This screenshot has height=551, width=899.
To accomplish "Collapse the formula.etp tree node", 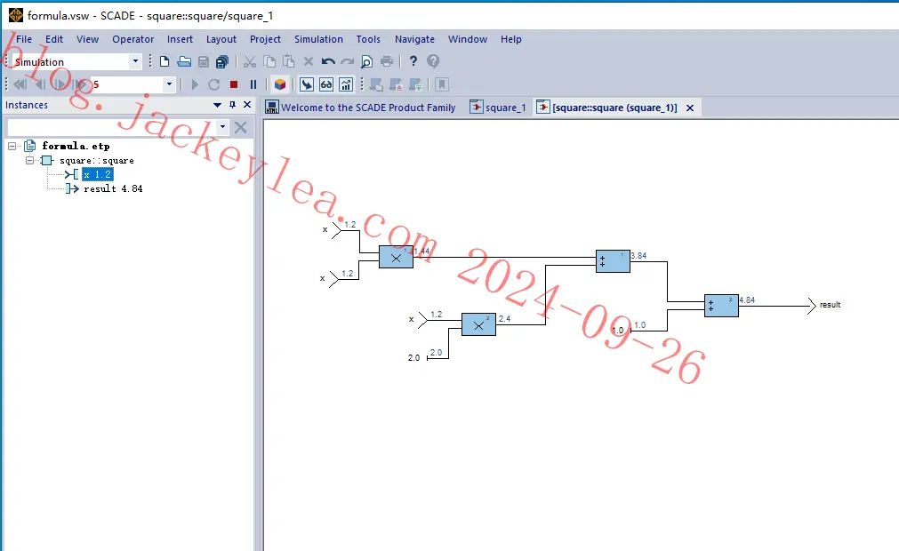I will (x=12, y=146).
